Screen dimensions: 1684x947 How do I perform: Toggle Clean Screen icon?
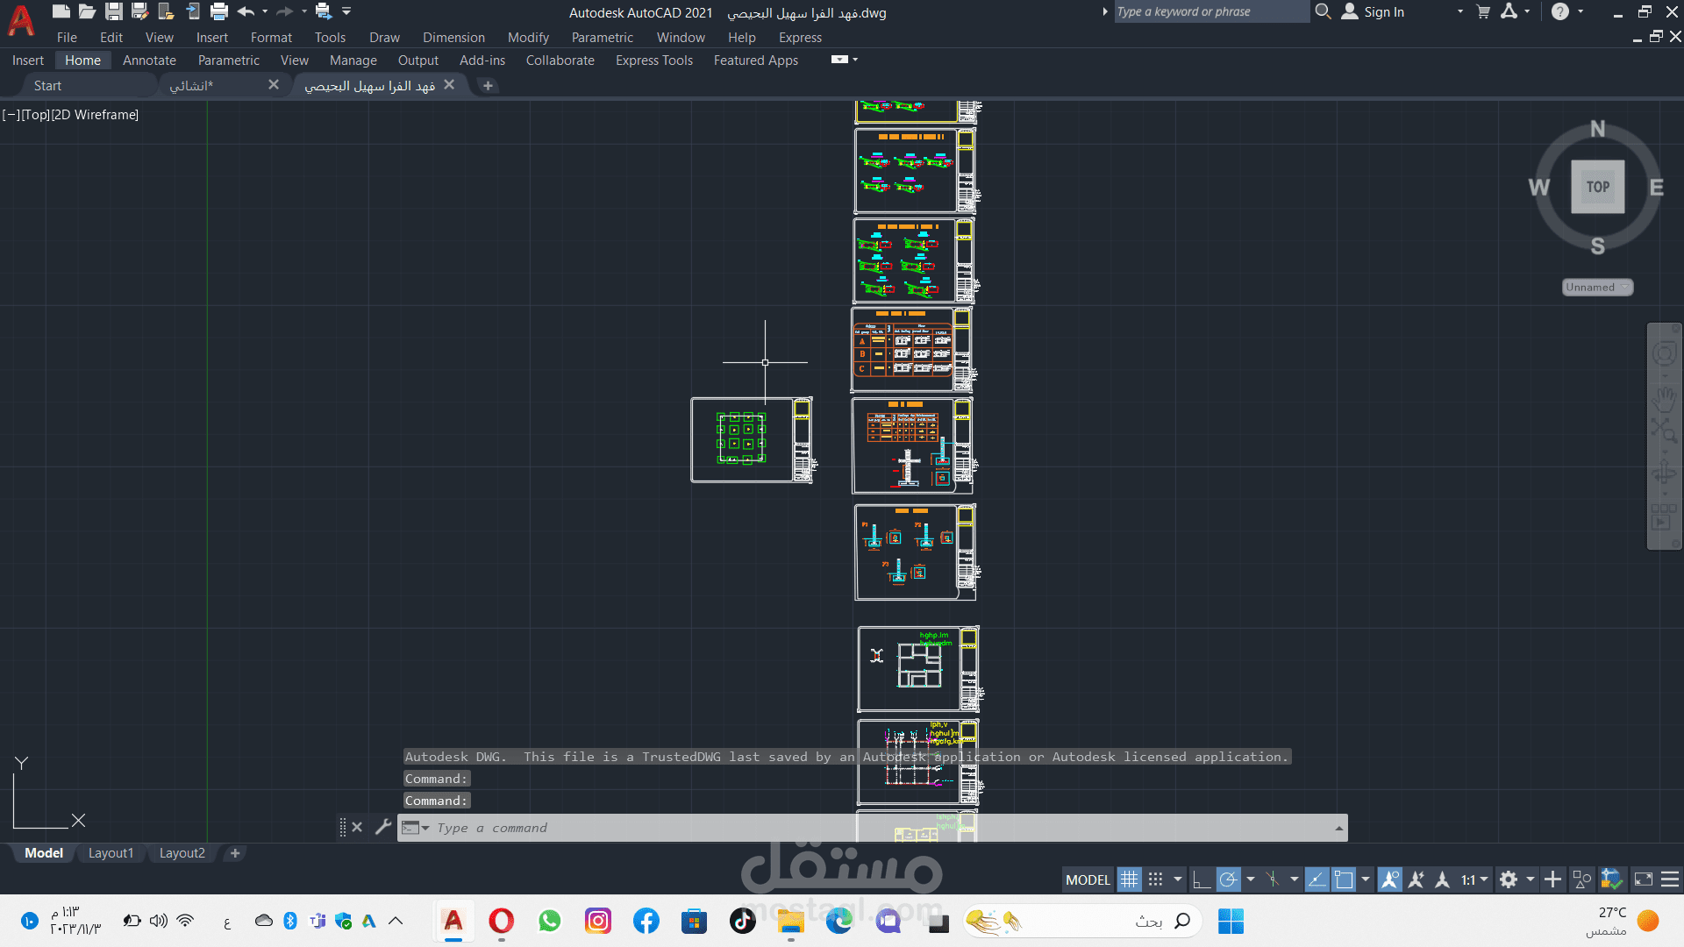click(1644, 879)
